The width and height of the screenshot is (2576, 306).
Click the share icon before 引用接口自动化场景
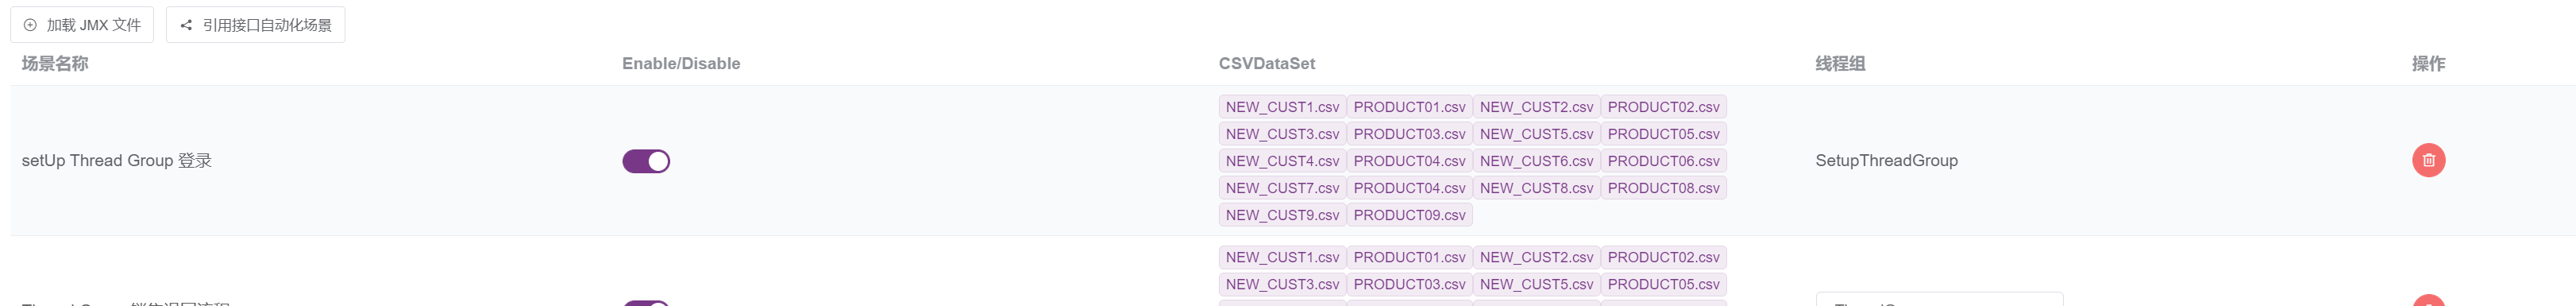186,25
